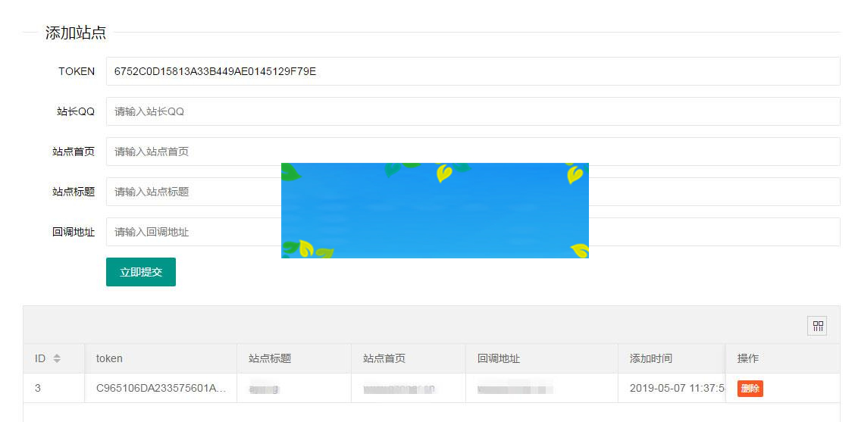Click the blue banner image with leaves
The width and height of the screenshot is (858, 422).
click(x=434, y=211)
